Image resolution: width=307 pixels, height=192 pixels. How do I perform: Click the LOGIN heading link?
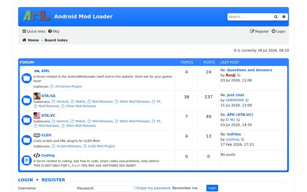click(26, 180)
